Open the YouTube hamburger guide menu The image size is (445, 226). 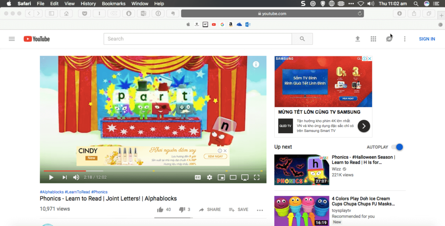[12, 39]
